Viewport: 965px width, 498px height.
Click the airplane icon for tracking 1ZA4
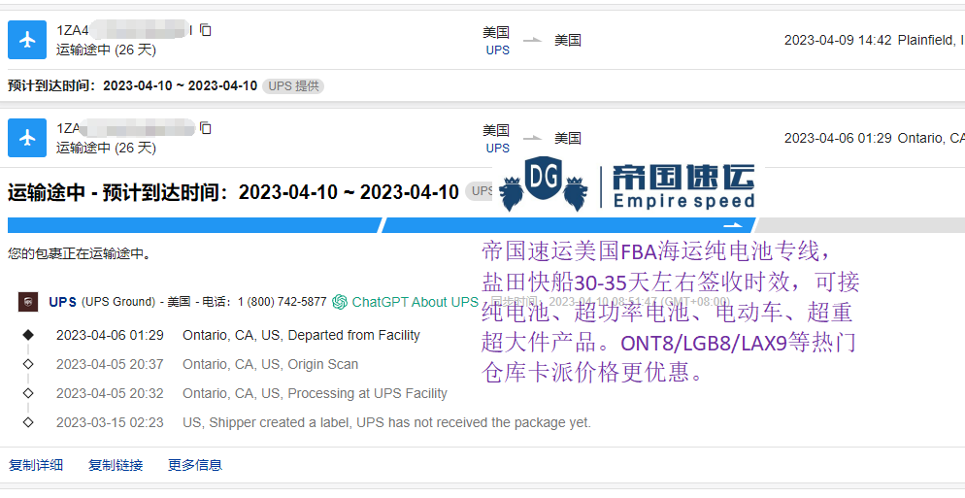(27, 40)
